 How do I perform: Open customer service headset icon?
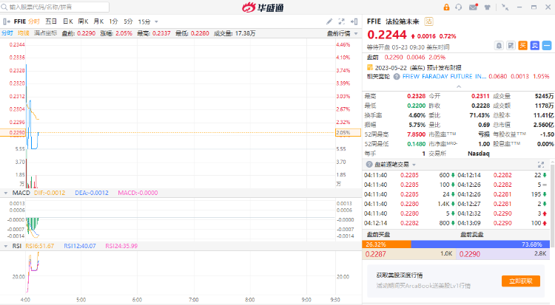[459, 7]
